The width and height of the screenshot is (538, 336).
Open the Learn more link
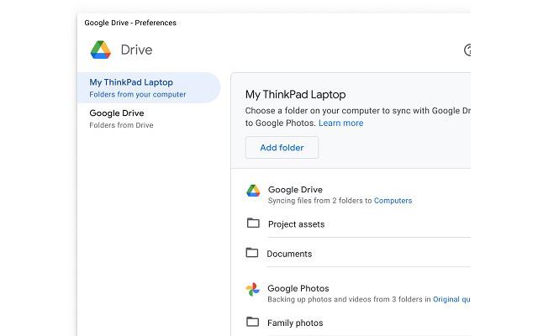(340, 123)
